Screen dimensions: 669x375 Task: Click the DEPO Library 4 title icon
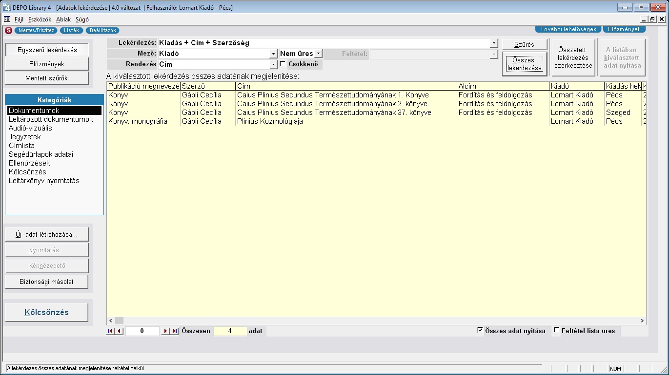(x=5, y=8)
